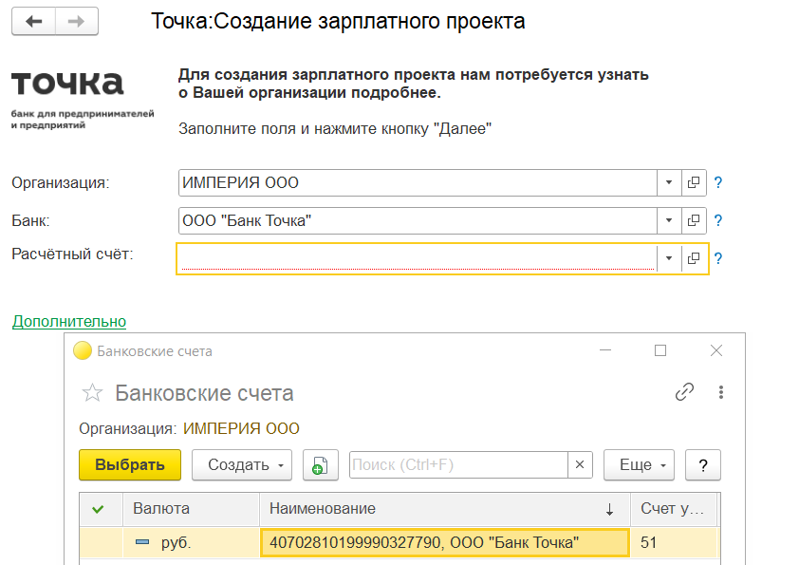Click help question mark beside Организация
This screenshot has width=799, height=565.
[718, 182]
